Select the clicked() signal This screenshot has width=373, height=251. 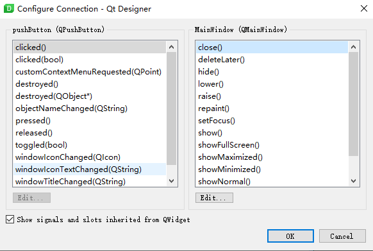[90, 48]
